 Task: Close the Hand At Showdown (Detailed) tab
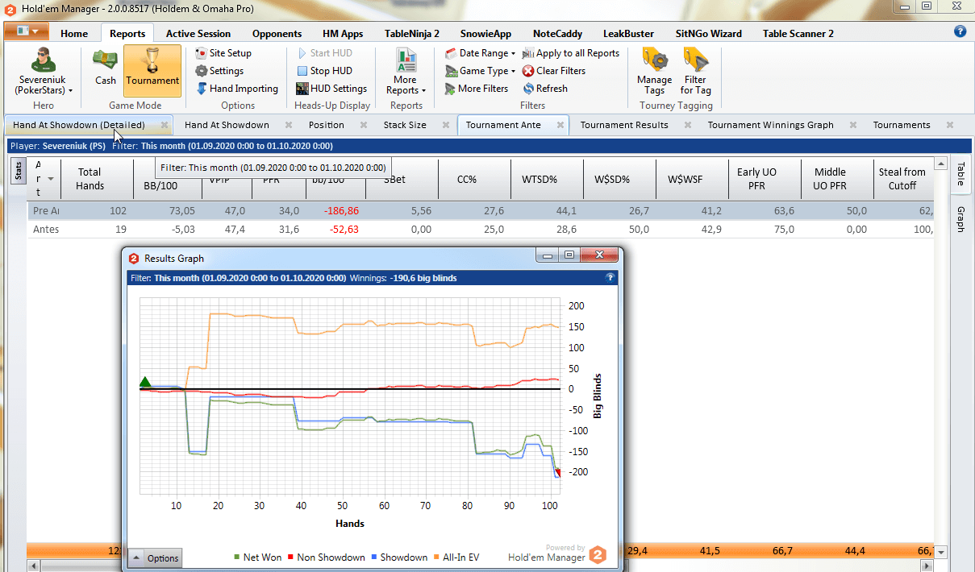click(165, 125)
